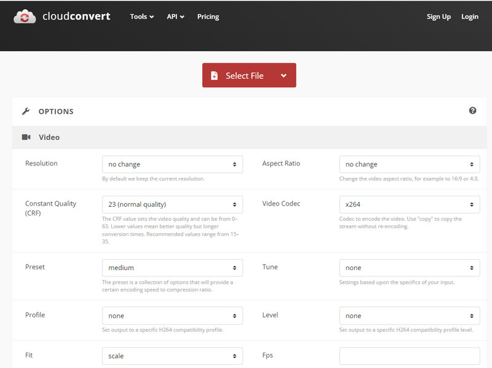The image size is (492, 368).
Task: Click the 'Video Codec' label
Action: (x=281, y=204)
